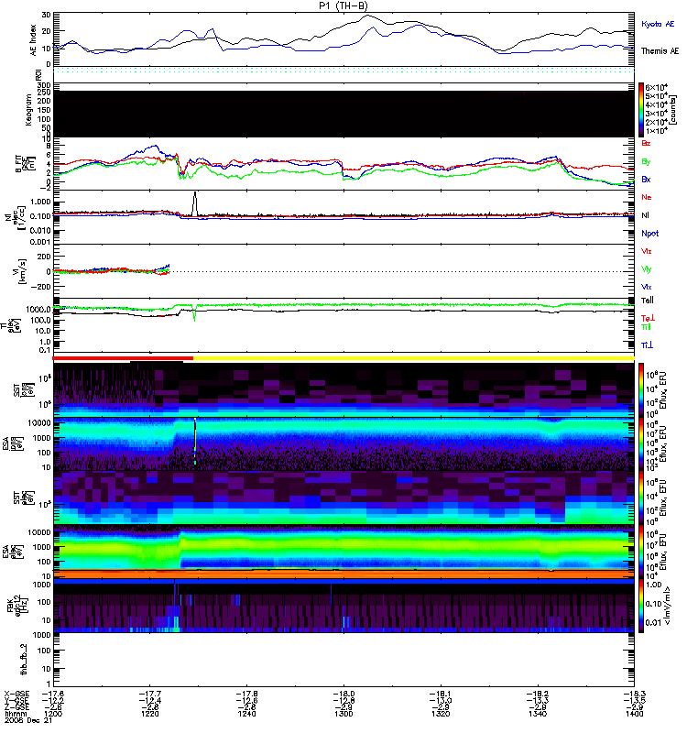
Task: Click the Y-GSE value -13.0
Action: (x=441, y=700)
